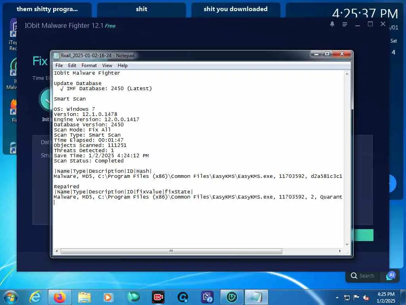Open the purple image converter taskbar icon
This screenshot has height=305, width=406.
(x=207, y=297)
